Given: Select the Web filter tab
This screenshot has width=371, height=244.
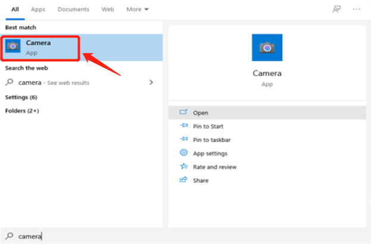Looking at the screenshot, I should 108,9.
